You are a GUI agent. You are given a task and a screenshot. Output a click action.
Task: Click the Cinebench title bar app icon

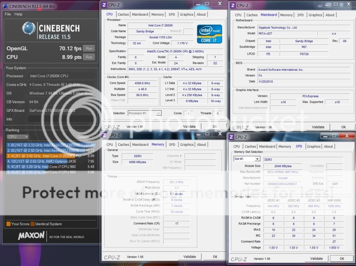(x=5, y=6)
